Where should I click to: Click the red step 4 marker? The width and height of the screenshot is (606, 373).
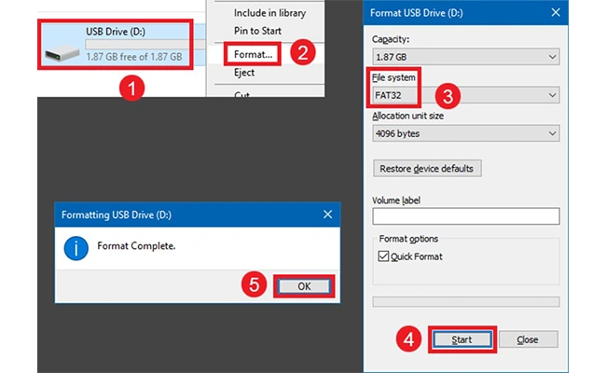pos(407,339)
